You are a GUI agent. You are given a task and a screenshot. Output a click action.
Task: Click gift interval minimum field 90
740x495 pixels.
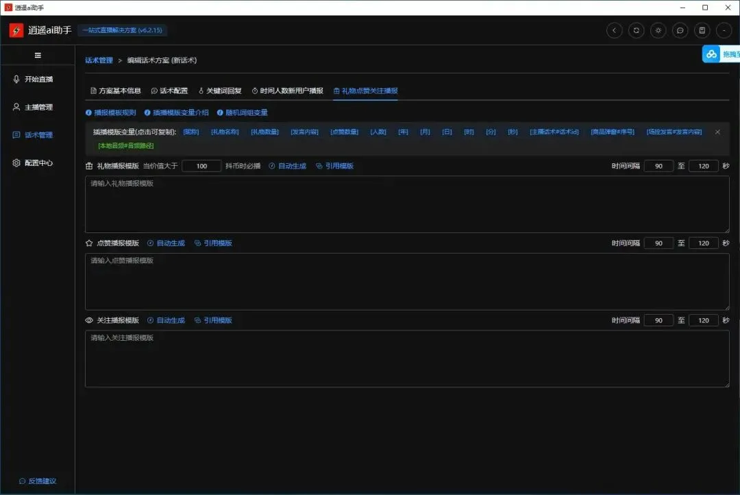click(x=658, y=166)
